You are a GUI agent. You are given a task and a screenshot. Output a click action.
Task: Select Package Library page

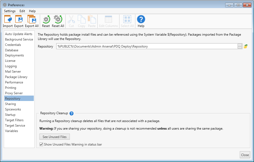click(x=19, y=77)
